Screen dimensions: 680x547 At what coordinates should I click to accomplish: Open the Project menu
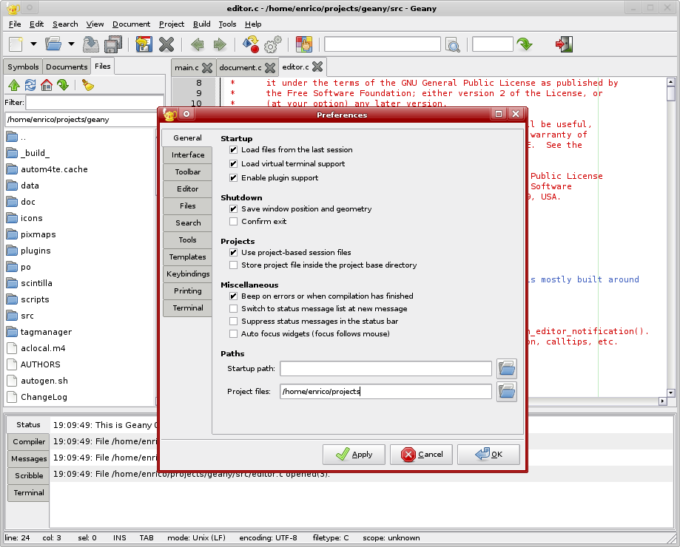pyautogui.click(x=172, y=24)
